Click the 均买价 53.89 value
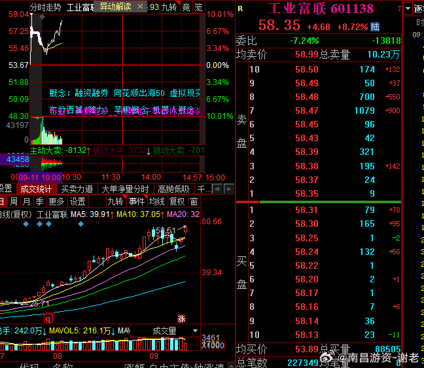Image resolution: width=424 pixels, height=368 pixels. (307, 349)
